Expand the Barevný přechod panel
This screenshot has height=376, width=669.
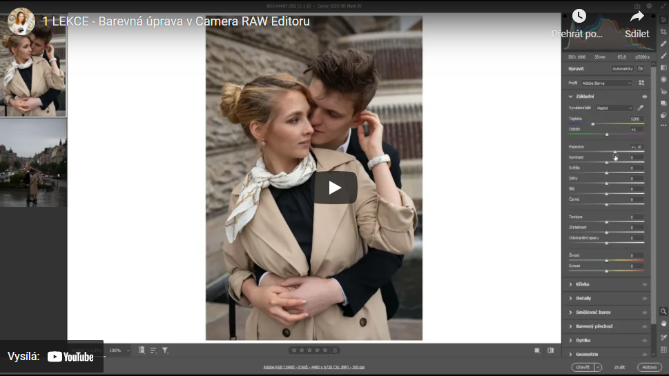tap(570, 326)
